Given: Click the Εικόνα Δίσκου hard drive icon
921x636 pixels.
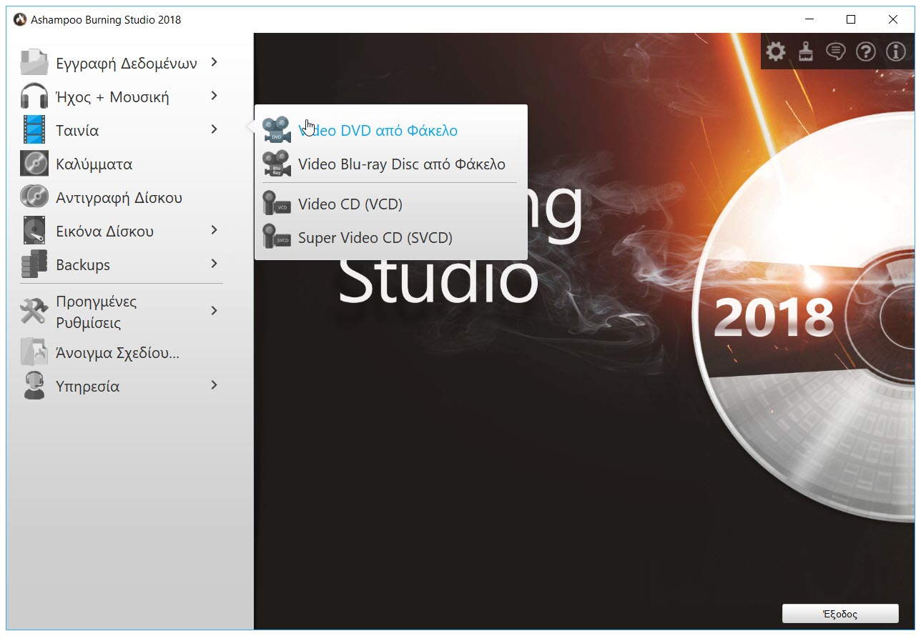Looking at the screenshot, I should 34,231.
